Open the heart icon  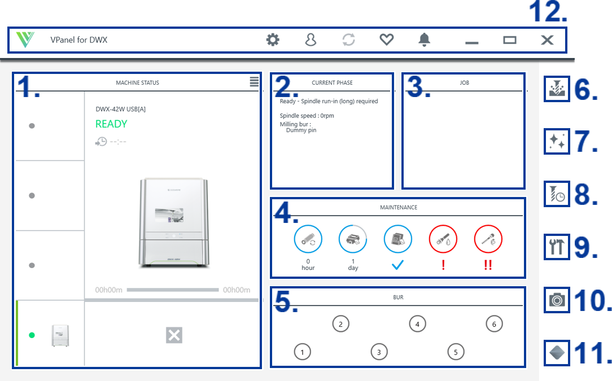[386, 40]
